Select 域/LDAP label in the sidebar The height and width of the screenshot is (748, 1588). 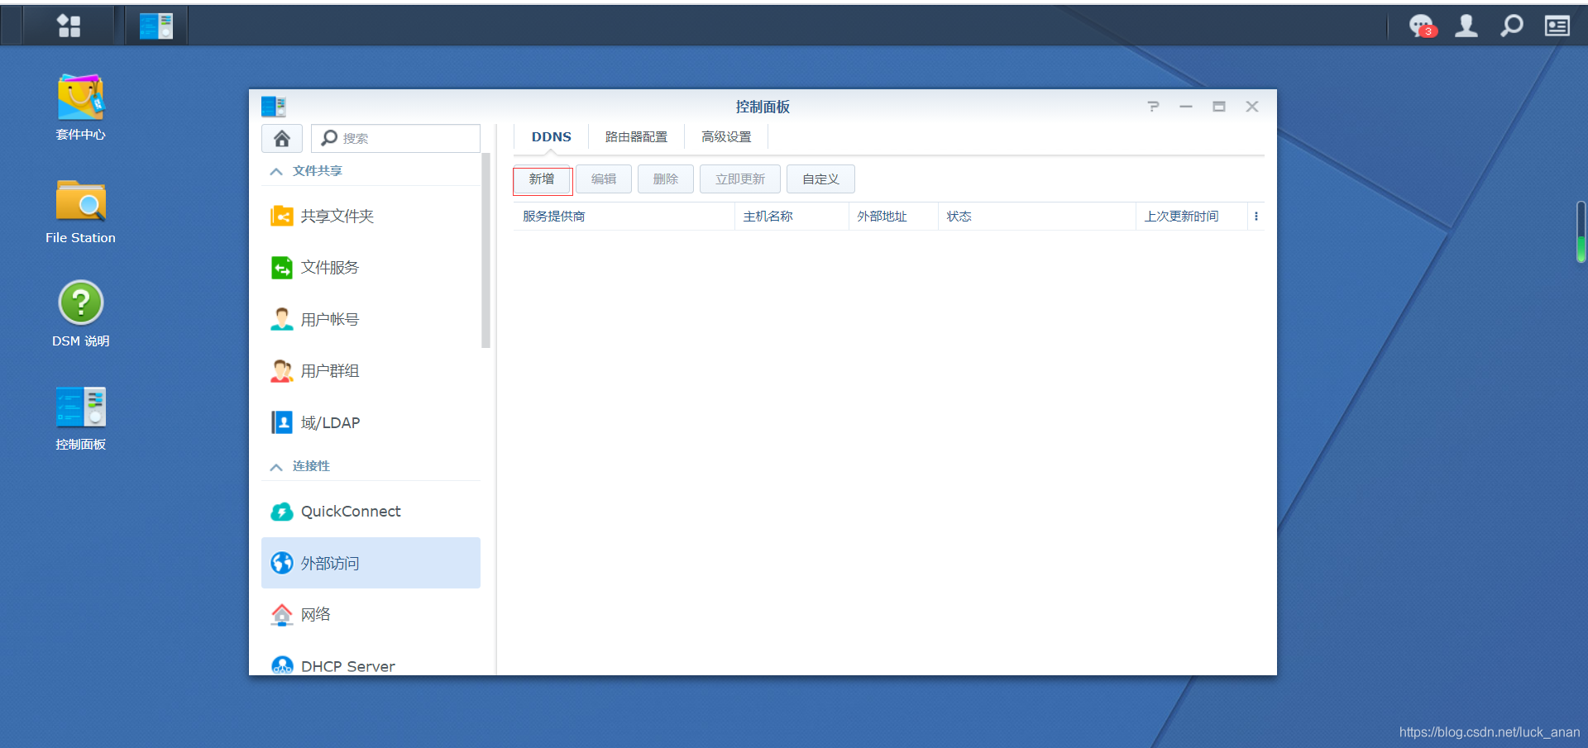pos(331,423)
